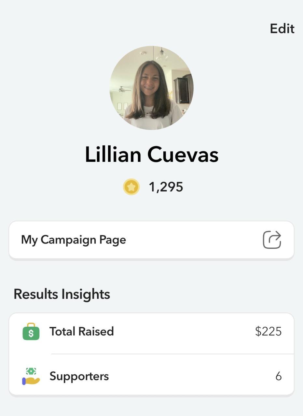Tap the $225 total raised amount

tap(268, 331)
